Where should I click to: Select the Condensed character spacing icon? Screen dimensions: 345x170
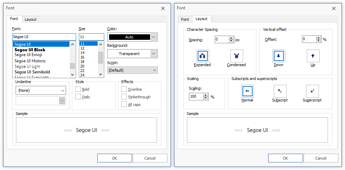click(237, 56)
